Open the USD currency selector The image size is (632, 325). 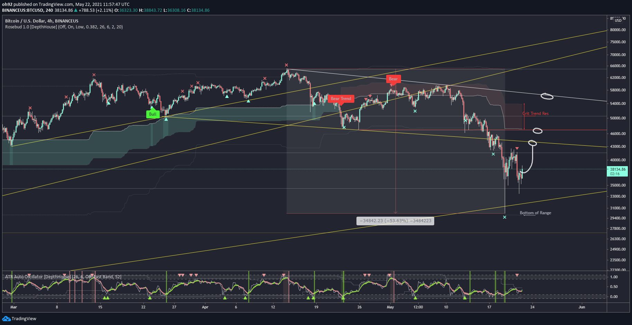pos(618,20)
